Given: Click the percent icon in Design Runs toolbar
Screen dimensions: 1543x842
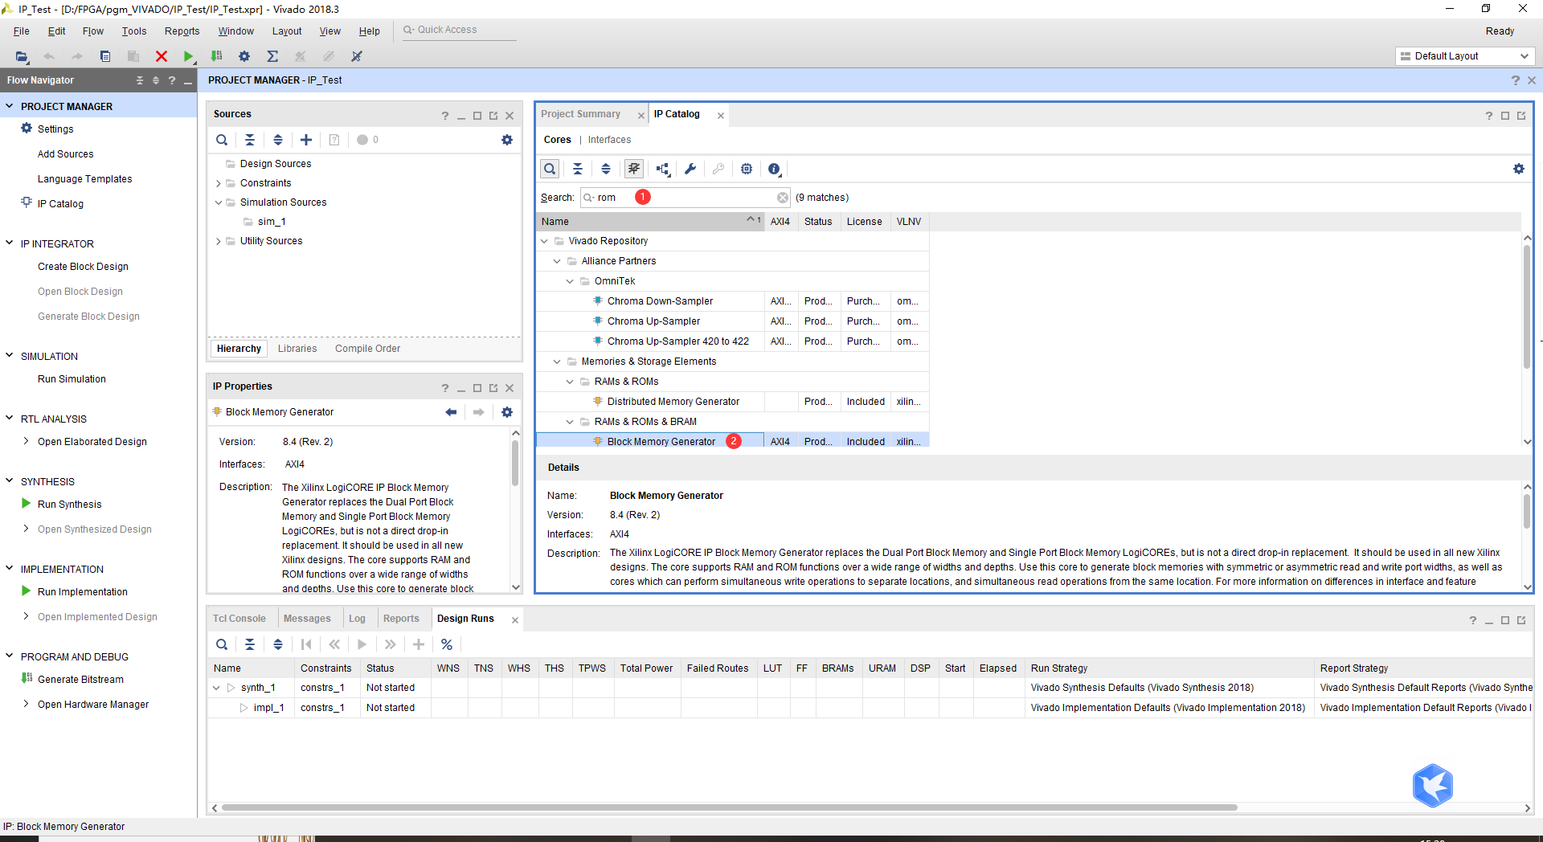Looking at the screenshot, I should click(x=447, y=644).
